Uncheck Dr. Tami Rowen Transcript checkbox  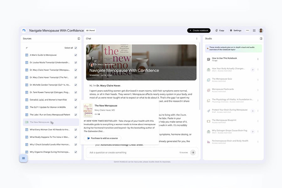(x=76, y=92)
